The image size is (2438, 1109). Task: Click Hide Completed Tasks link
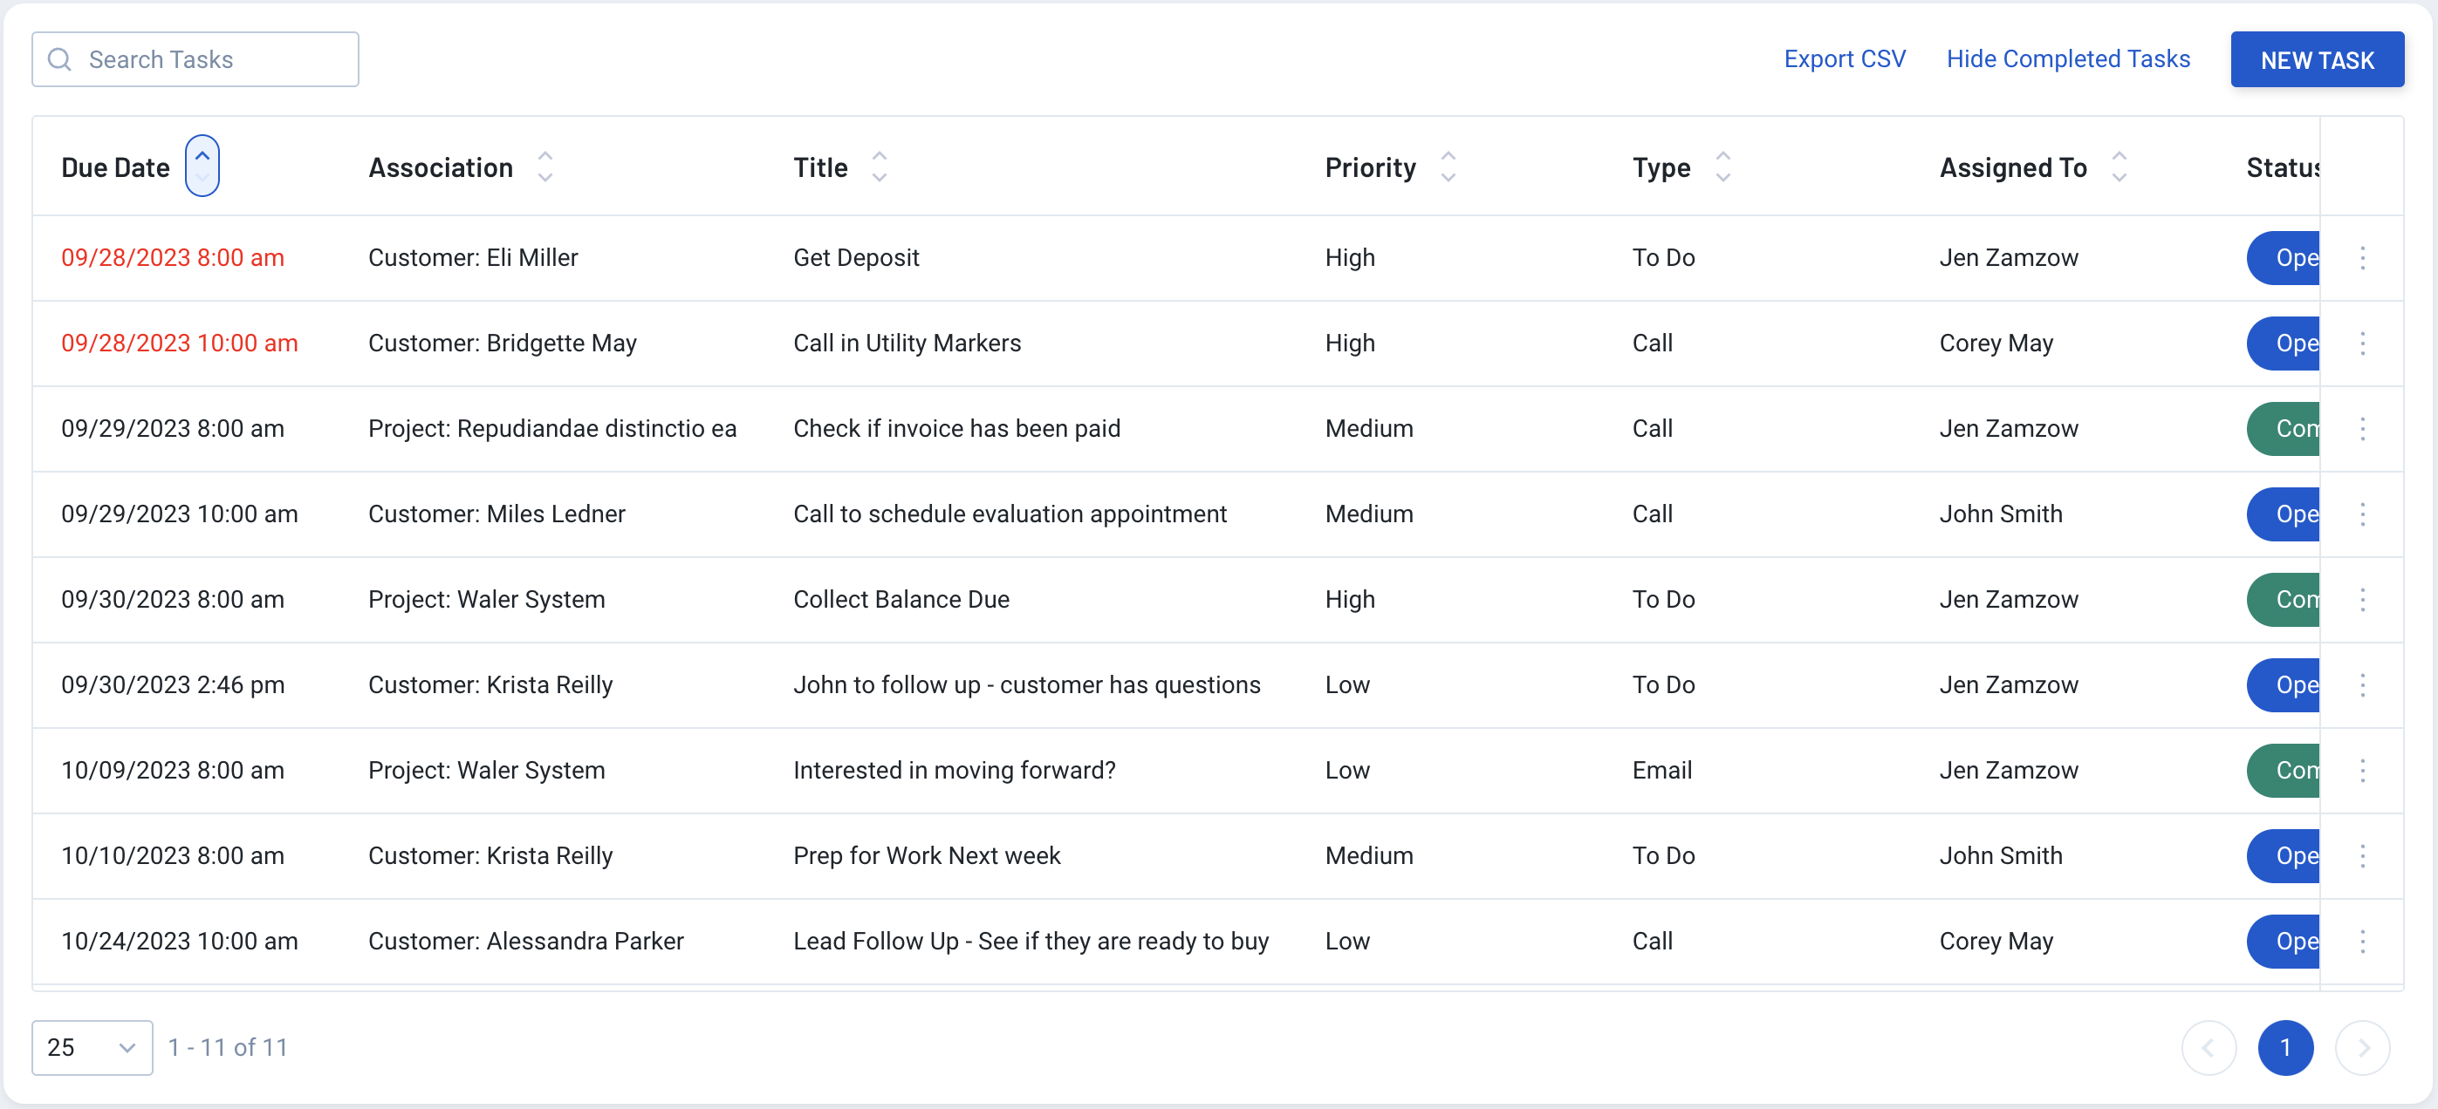pyautogui.click(x=2068, y=58)
